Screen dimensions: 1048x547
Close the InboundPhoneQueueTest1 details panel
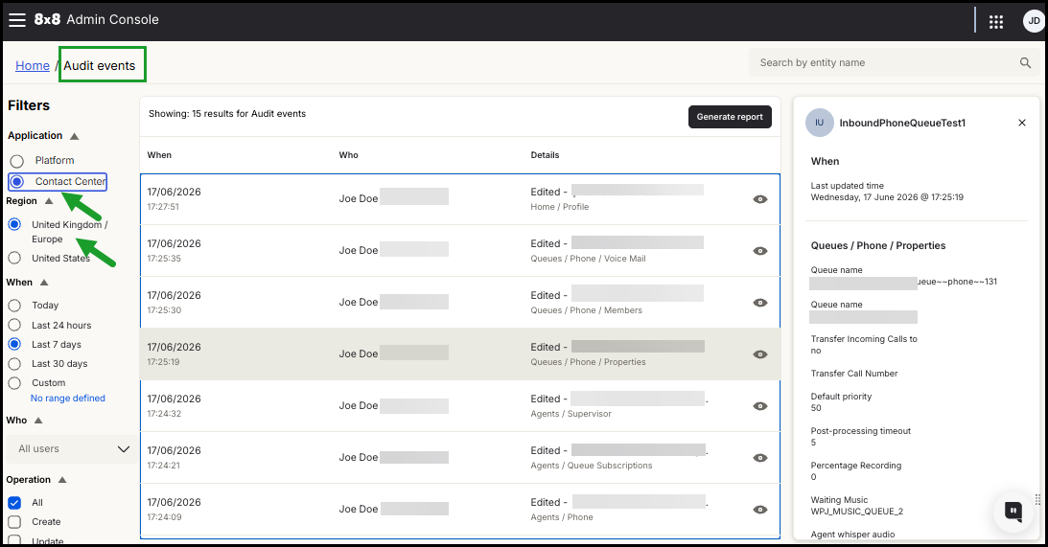click(x=1022, y=123)
